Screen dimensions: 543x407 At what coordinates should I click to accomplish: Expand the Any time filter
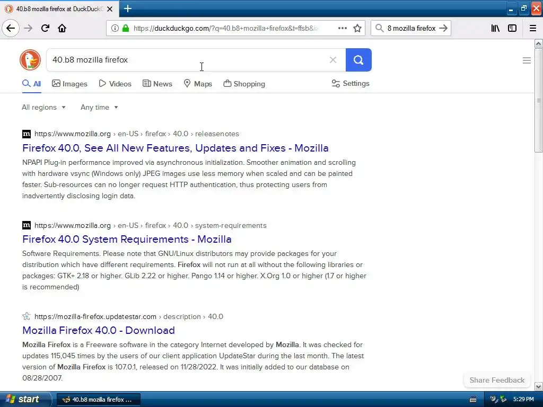[x=99, y=107]
